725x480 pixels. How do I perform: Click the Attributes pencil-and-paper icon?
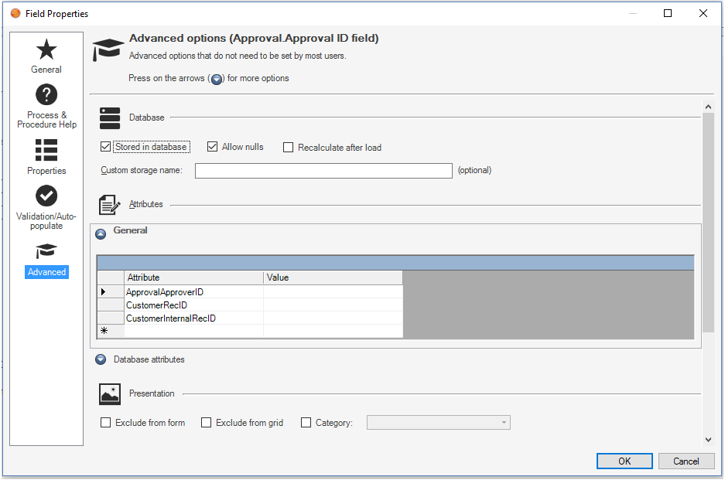[108, 203]
